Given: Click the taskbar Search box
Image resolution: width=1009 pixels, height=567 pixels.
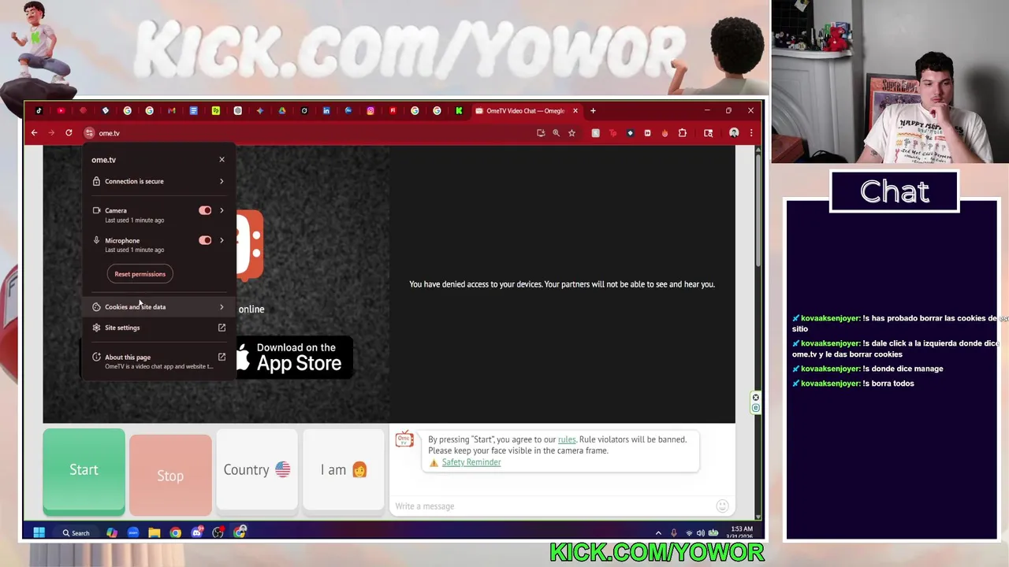Looking at the screenshot, I should [76, 533].
